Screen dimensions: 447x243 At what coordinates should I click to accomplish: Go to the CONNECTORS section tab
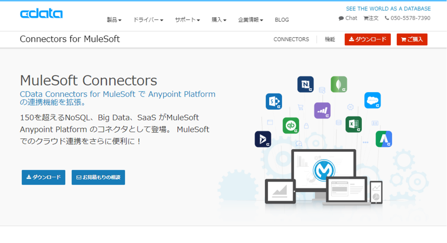pos(291,39)
